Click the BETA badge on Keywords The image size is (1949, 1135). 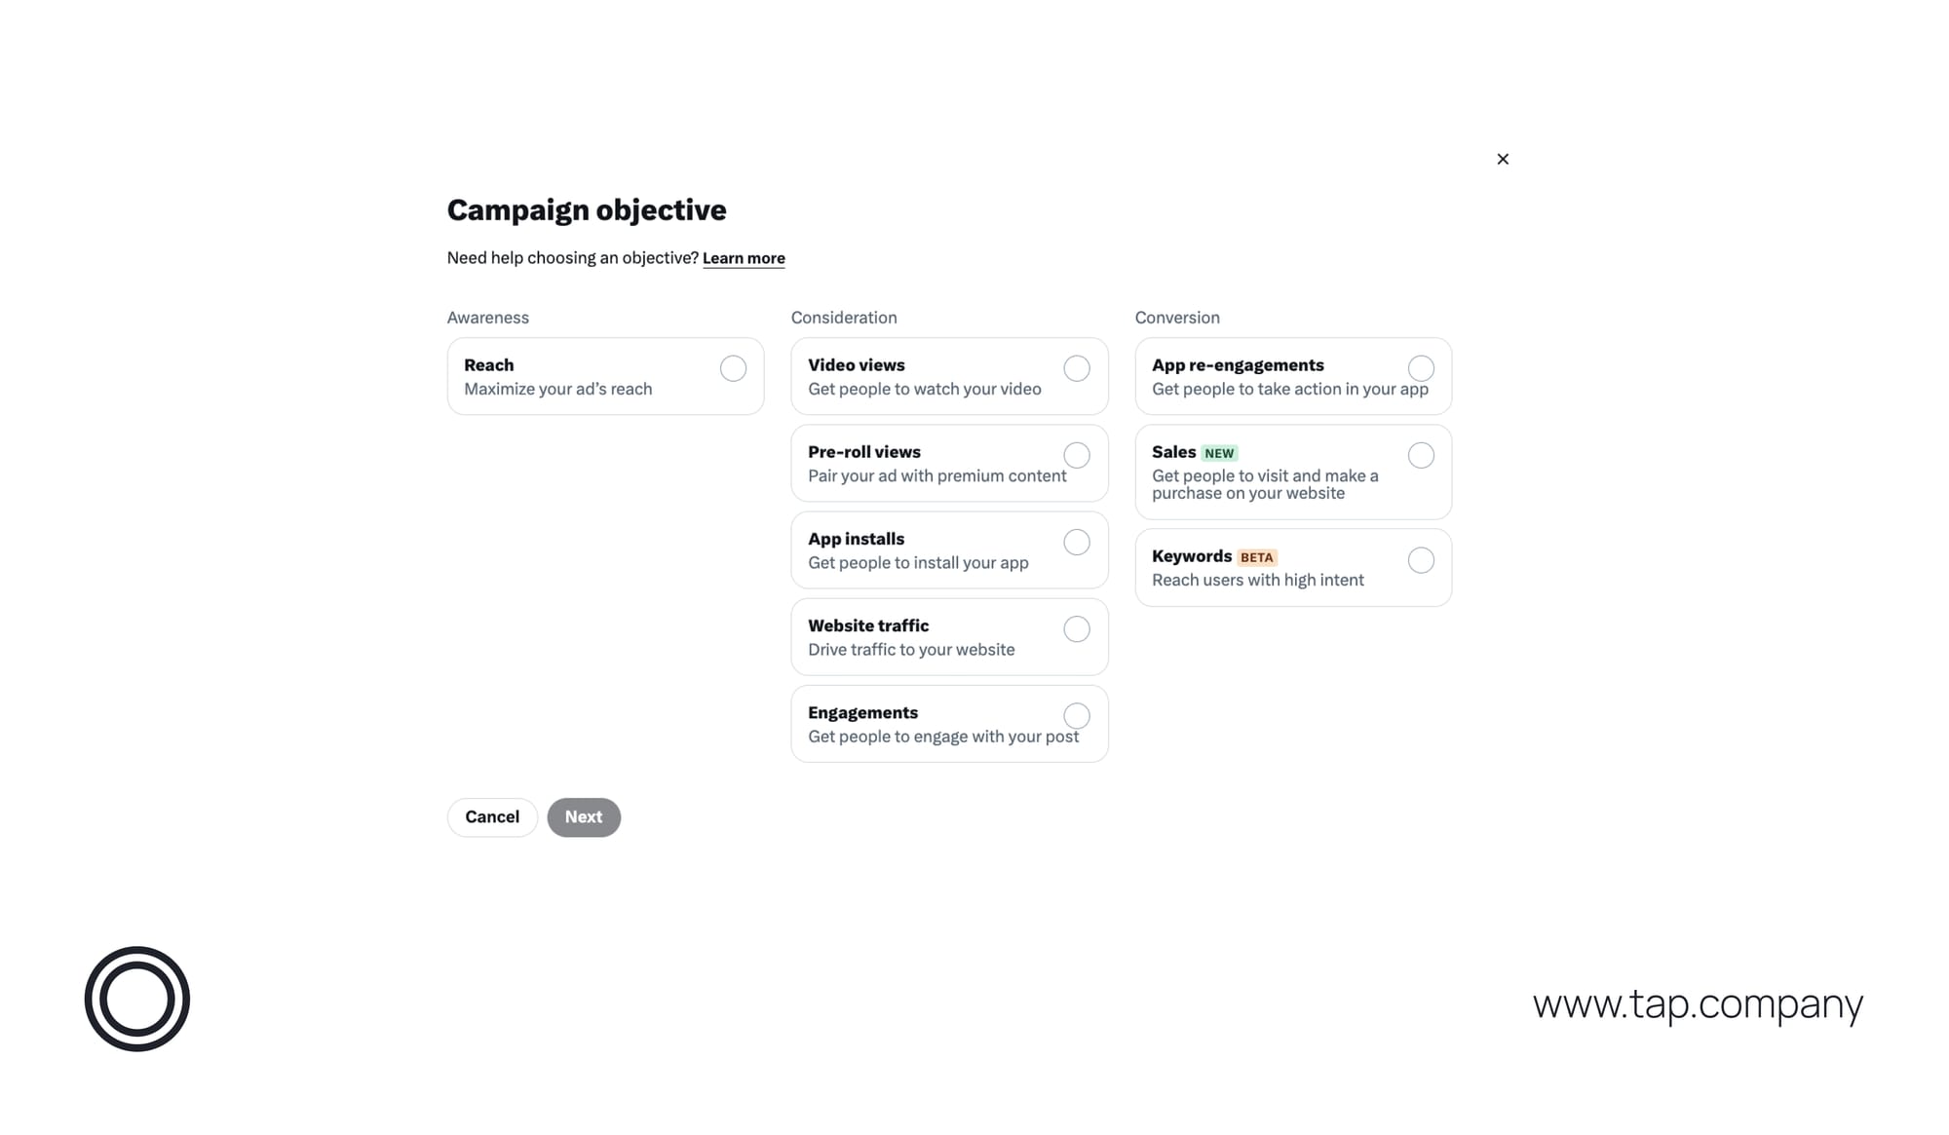click(1257, 557)
